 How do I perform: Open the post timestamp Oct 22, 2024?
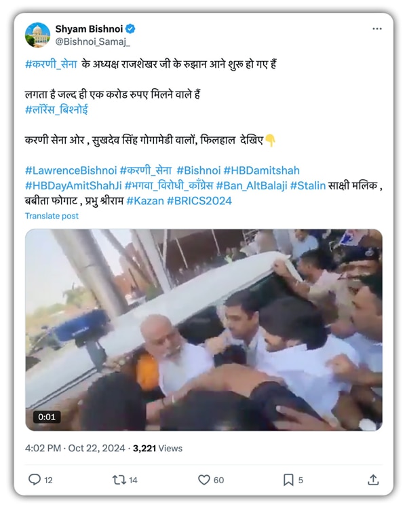coord(96,449)
